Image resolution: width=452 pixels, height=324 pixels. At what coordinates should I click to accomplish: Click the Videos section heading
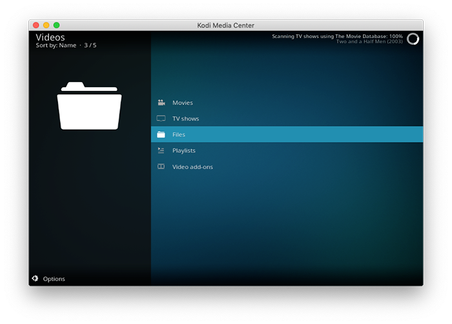tap(50, 37)
